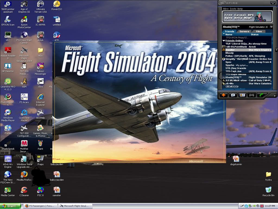
Task: Open the Tools menu in Xfire
Action: click(233, 9)
